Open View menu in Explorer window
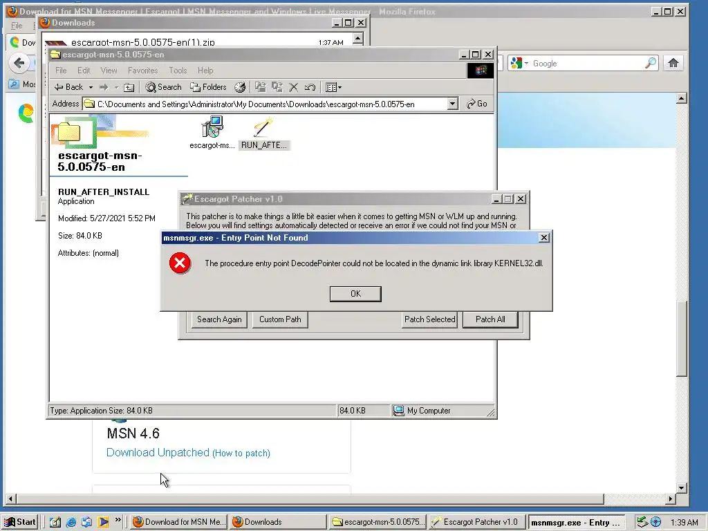 click(x=109, y=71)
